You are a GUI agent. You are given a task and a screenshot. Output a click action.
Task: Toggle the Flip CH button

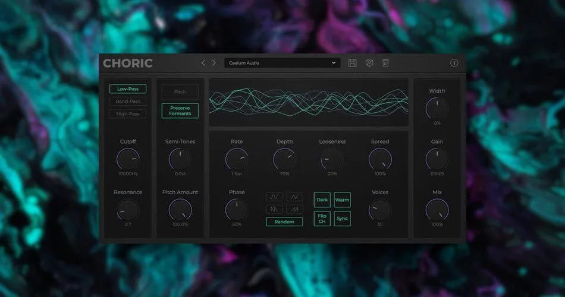pyautogui.click(x=322, y=219)
